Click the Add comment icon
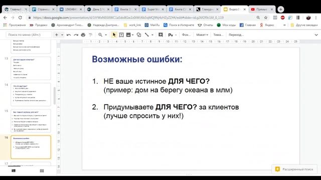 tap(160, 35)
